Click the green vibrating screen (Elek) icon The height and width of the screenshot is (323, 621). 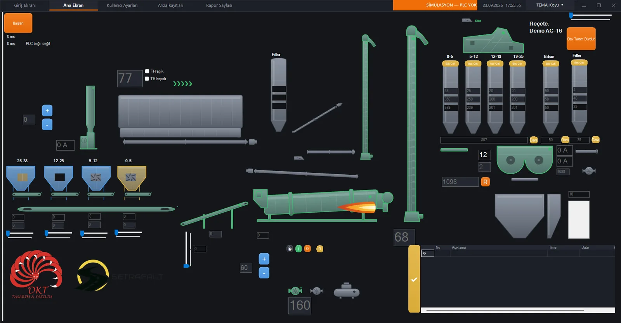[493, 40]
